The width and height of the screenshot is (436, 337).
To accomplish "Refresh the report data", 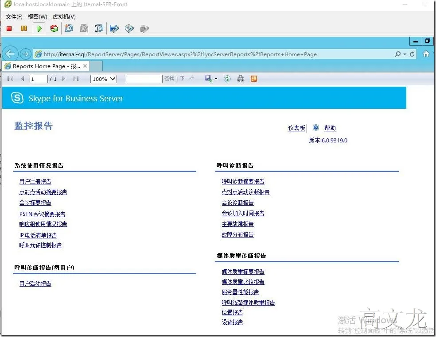I will pyautogui.click(x=227, y=79).
